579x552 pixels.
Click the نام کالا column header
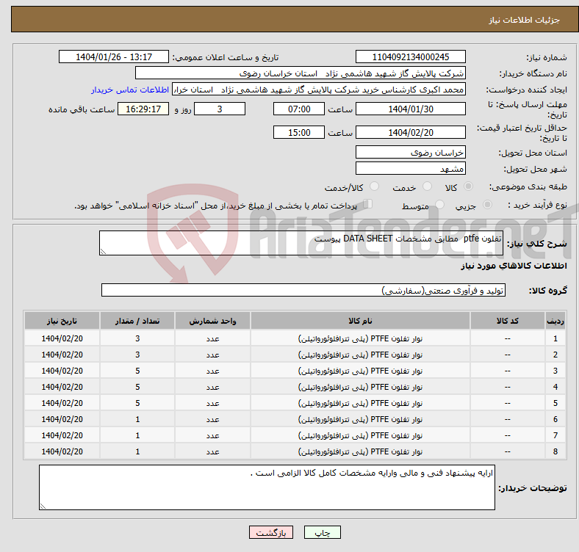tap(360, 321)
